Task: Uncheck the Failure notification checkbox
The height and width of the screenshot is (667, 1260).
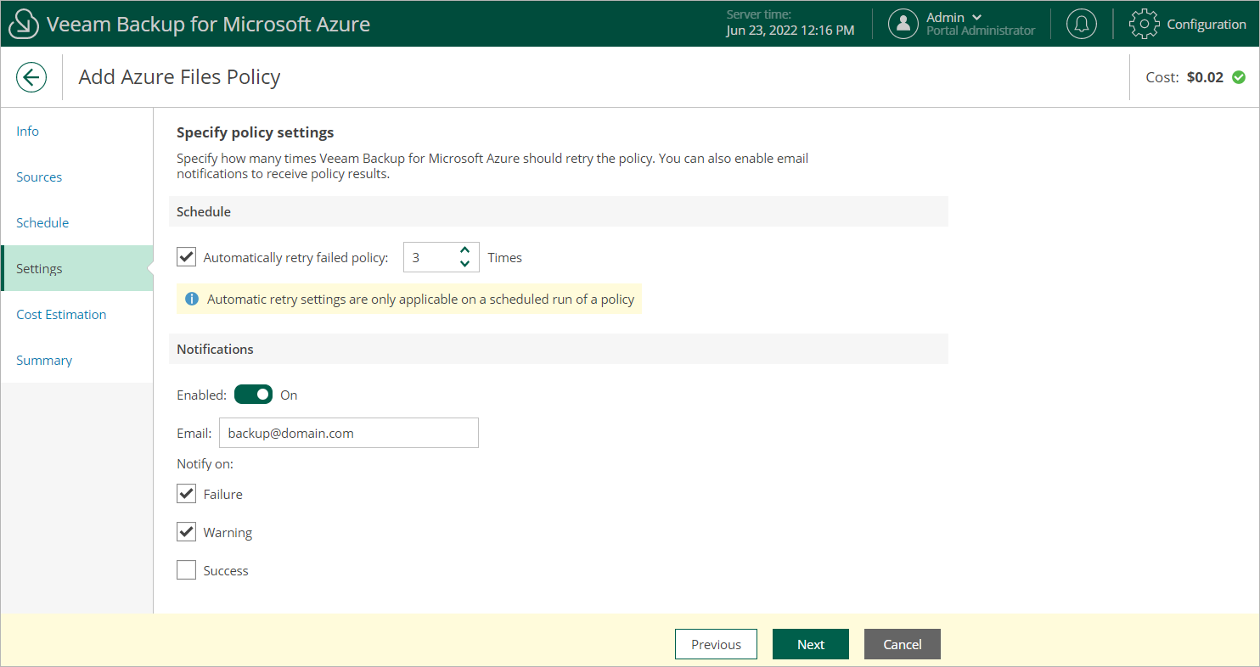Action: point(186,494)
